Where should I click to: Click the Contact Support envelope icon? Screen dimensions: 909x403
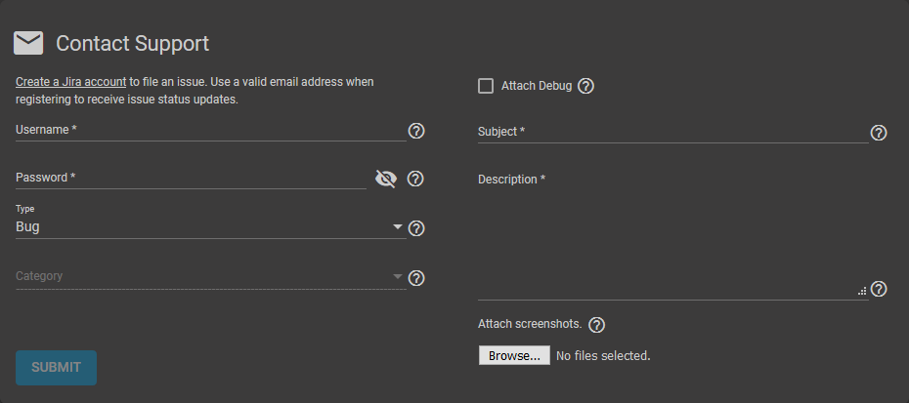[28, 44]
